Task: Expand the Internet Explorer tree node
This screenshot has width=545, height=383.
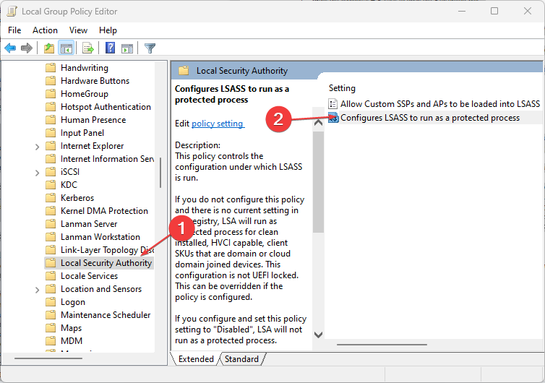Action: click(37, 147)
